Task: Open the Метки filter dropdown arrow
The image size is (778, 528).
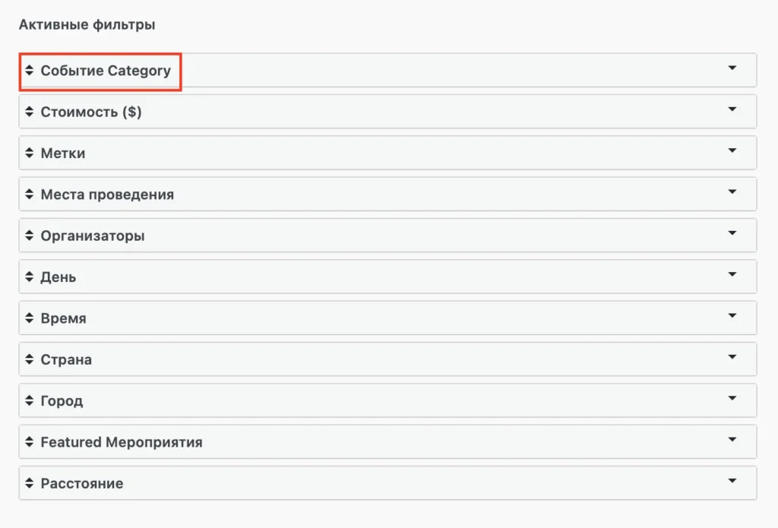Action: point(732,150)
